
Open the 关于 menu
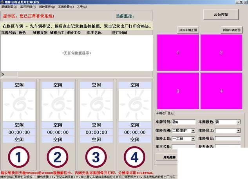[82, 7]
